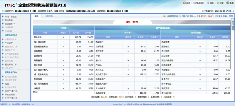
Task: Click the 财务总监CFO group header
Action: point(11,72)
